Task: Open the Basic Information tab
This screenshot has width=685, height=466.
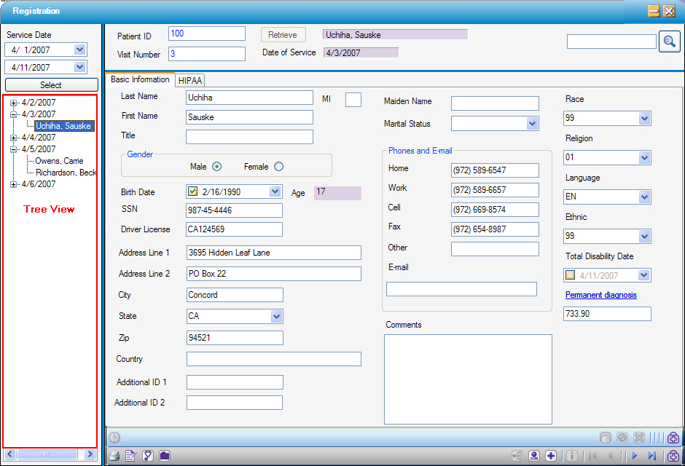Action: (140, 80)
